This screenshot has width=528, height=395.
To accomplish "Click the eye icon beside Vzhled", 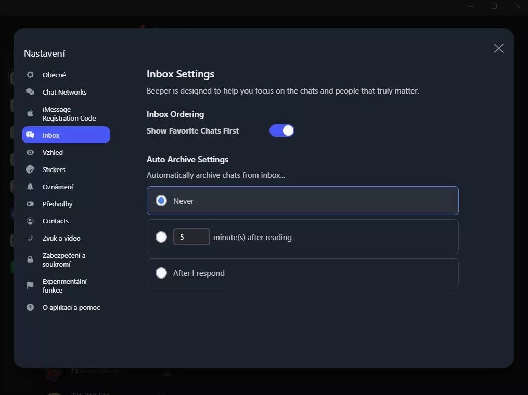I will coord(30,152).
